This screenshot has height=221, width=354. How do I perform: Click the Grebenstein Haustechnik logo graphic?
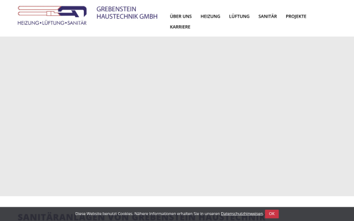tap(52, 15)
